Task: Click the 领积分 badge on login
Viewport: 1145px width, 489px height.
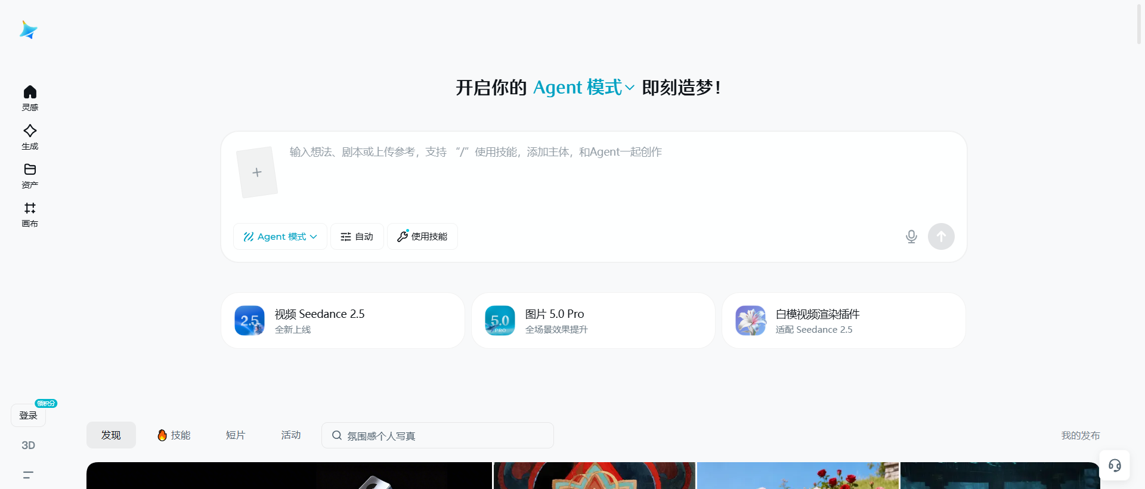Action: (x=46, y=403)
